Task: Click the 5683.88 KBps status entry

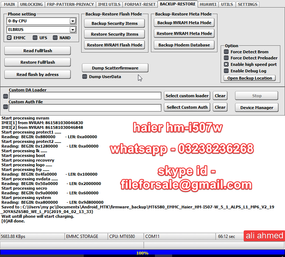Action: 32,236
